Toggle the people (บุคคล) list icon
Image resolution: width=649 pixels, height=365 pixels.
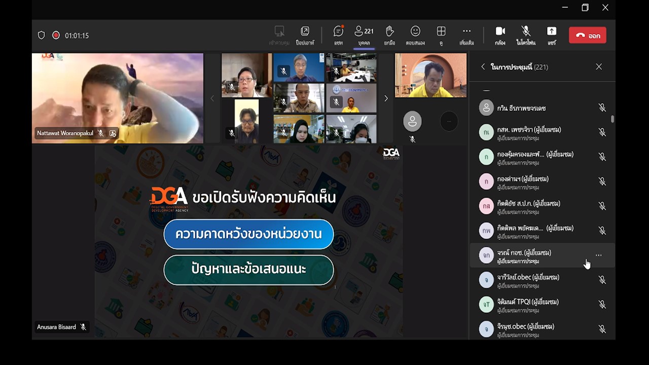click(364, 35)
